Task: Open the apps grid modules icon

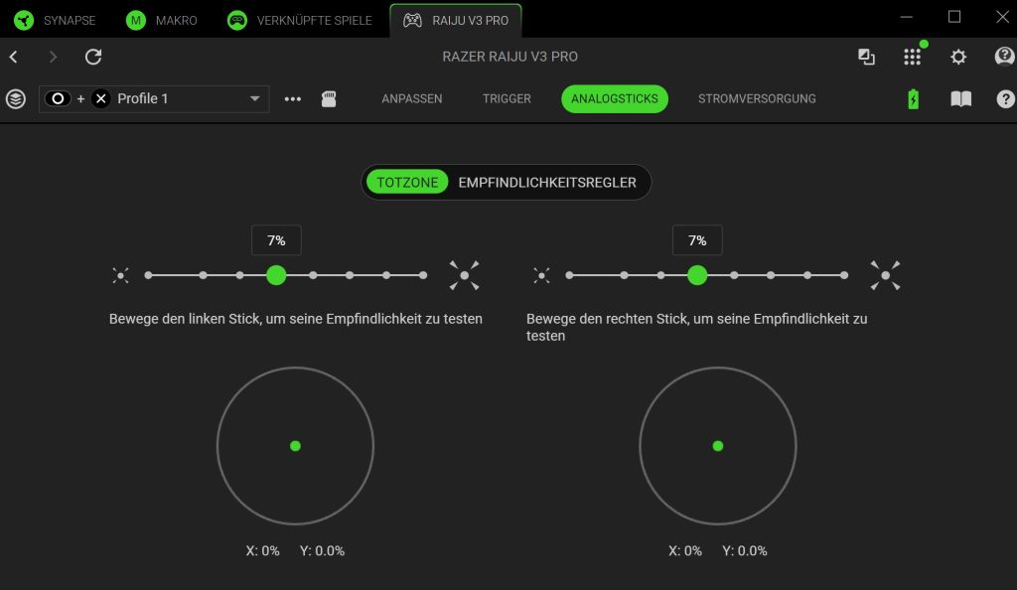Action: [912, 57]
